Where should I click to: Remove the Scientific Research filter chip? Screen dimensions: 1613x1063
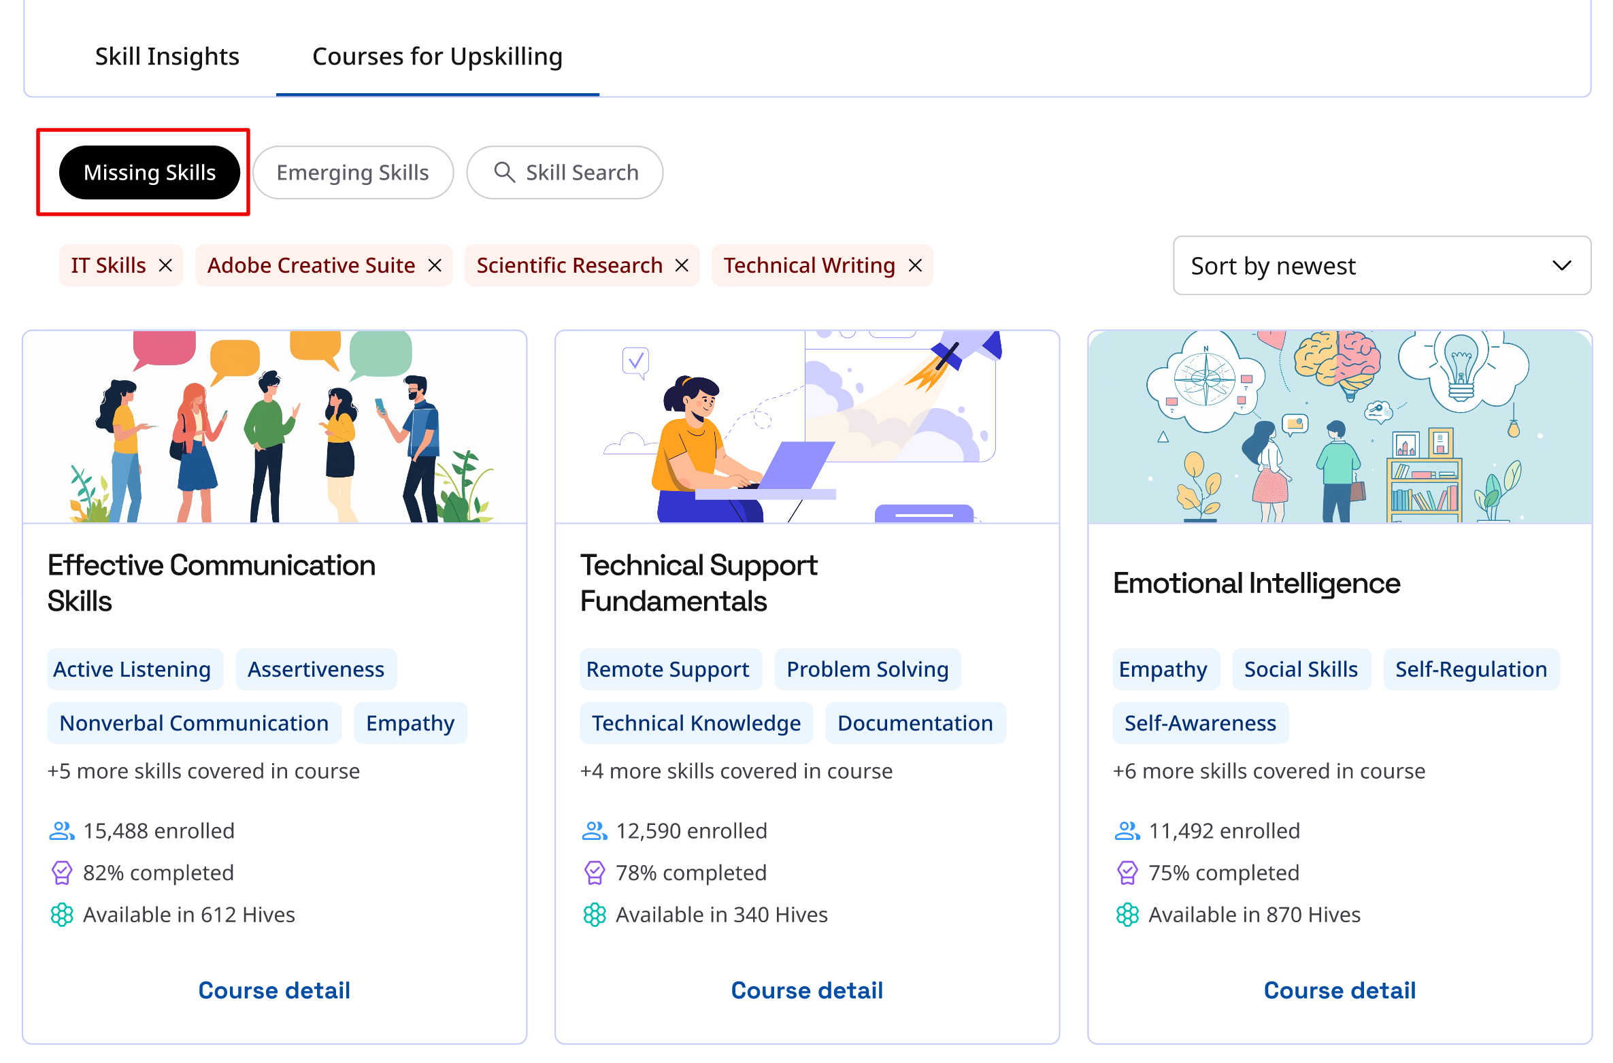click(682, 265)
